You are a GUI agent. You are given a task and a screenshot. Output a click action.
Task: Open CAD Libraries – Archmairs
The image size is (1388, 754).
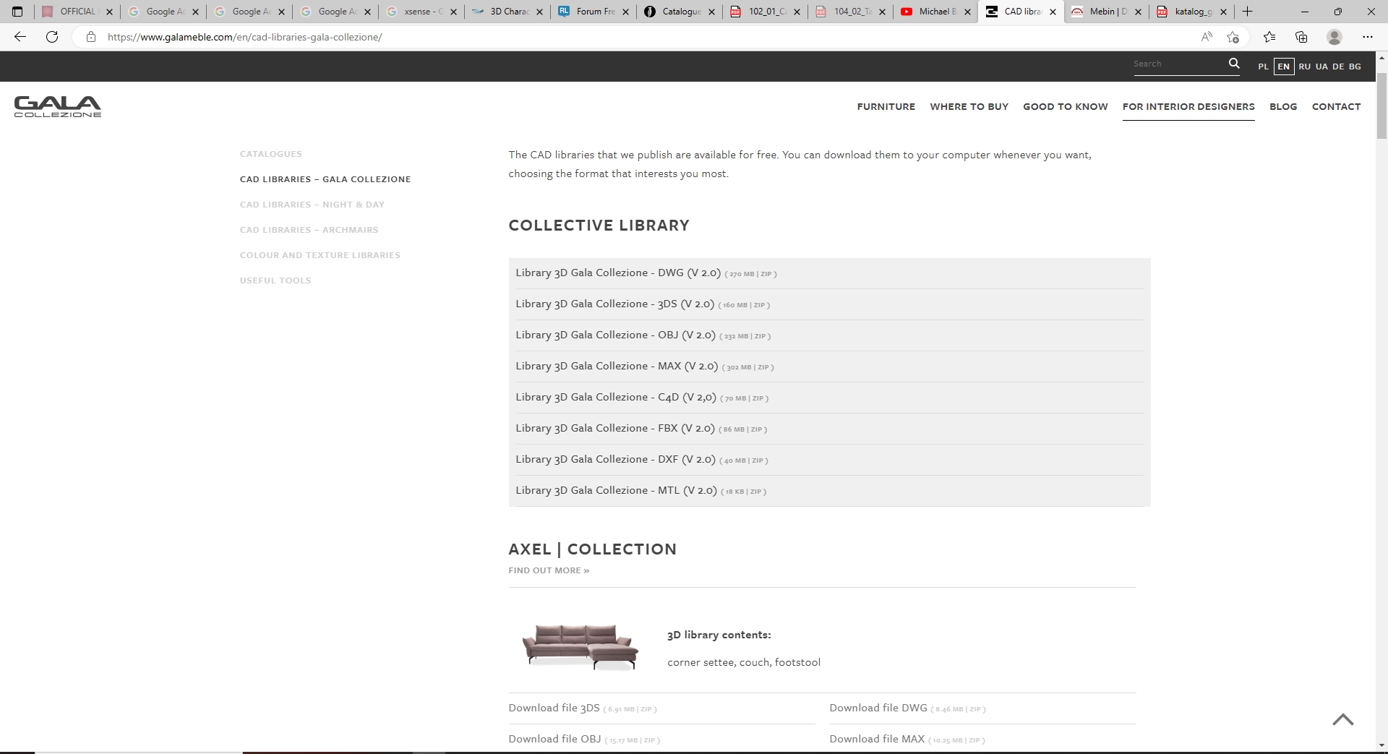pos(309,230)
